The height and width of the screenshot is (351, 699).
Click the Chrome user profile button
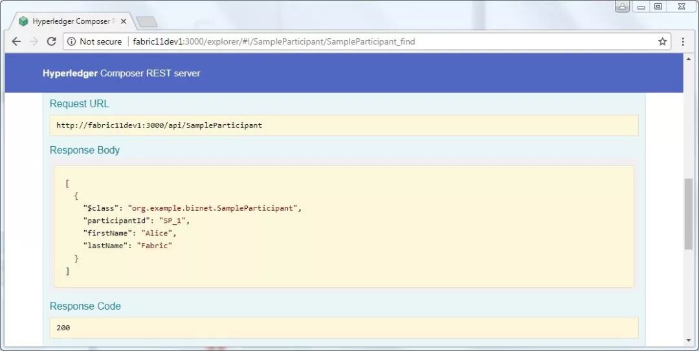pyautogui.click(x=623, y=6)
